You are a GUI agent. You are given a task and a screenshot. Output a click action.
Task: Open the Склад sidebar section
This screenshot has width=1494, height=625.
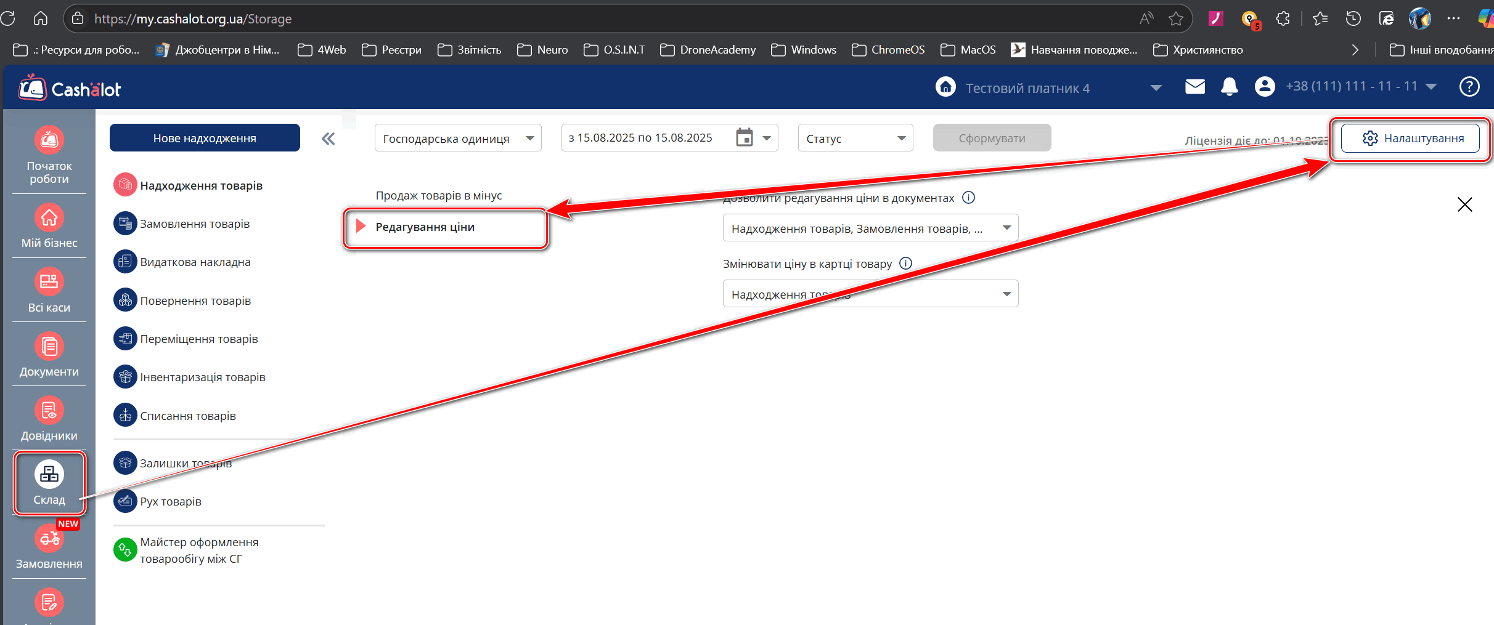[49, 483]
